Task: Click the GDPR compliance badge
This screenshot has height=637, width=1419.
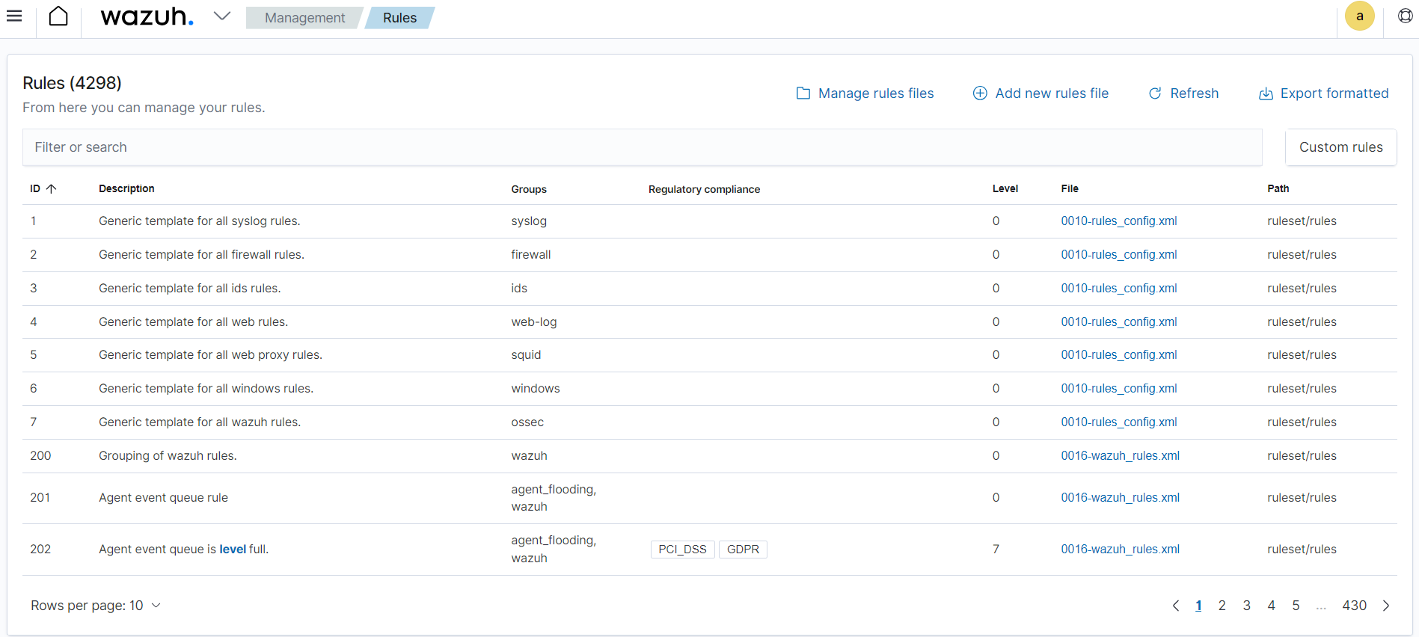Action: (743, 550)
